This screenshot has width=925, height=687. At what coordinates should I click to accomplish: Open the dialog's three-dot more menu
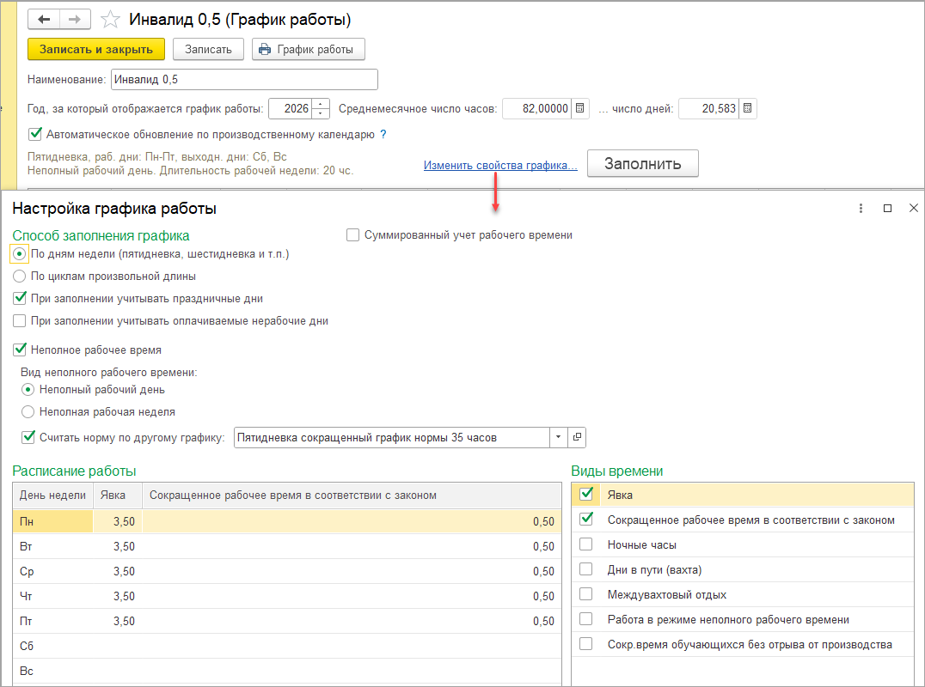click(x=861, y=208)
